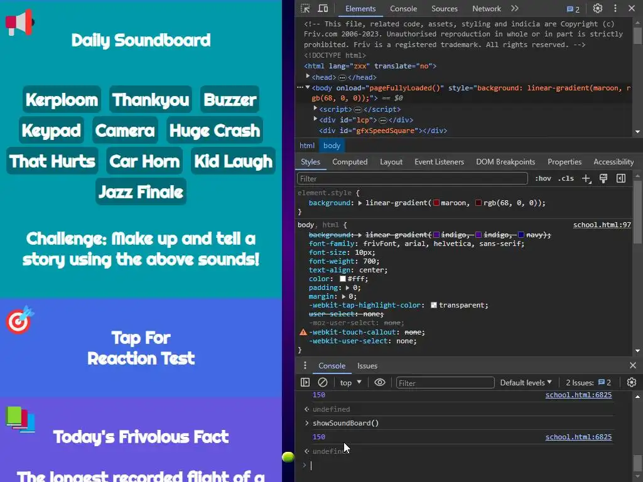Switch to the Console main tab
Image resolution: width=643 pixels, height=482 pixels.
[x=403, y=9]
